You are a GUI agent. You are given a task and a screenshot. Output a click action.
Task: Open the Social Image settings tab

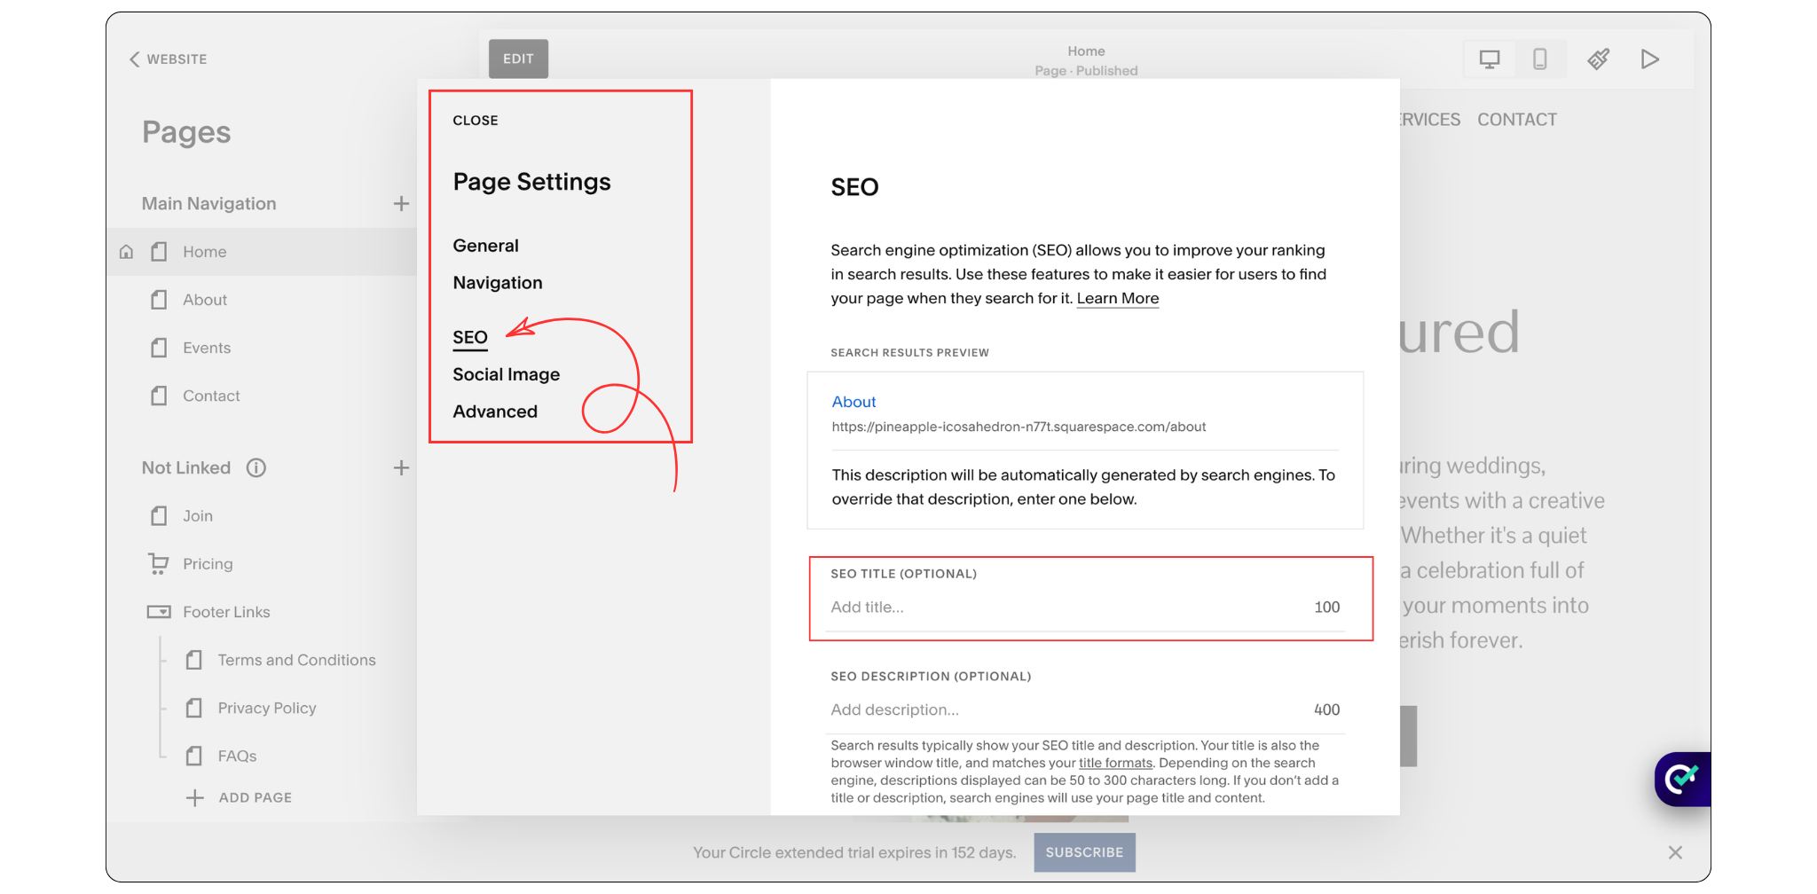click(506, 374)
